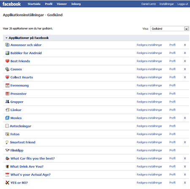
Task: Click the Movies app icon
Action: (x=7, y=118)
